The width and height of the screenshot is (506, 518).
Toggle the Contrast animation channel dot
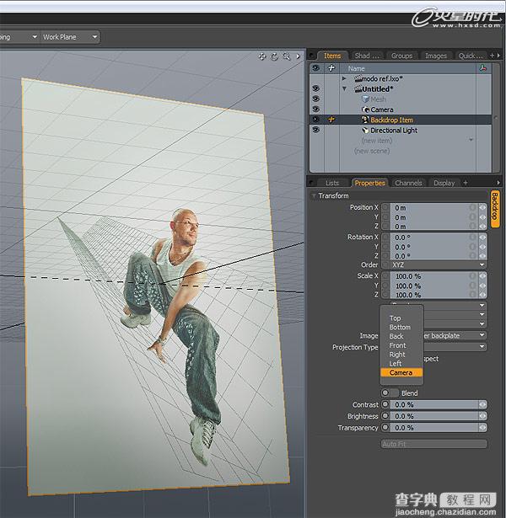pos(385,404)
